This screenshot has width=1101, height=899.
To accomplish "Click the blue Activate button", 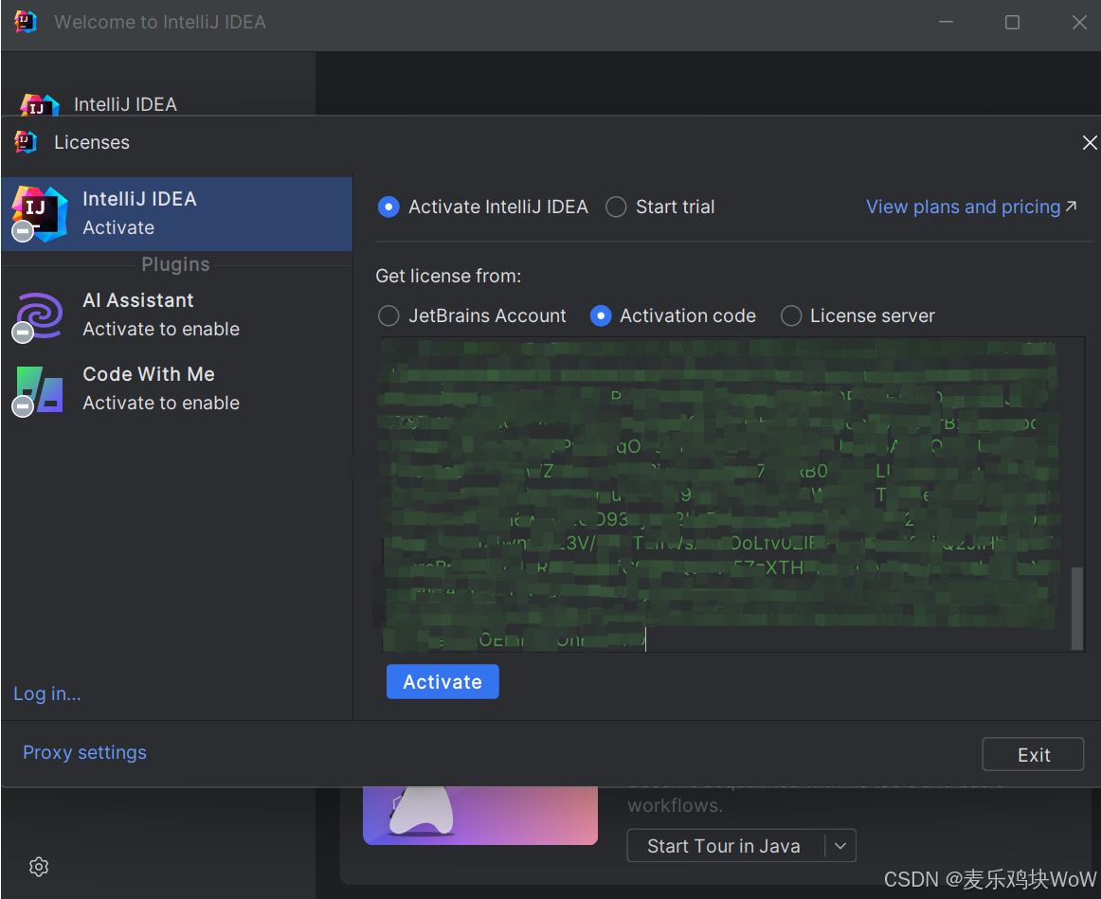I will click(x=442, y=681).
